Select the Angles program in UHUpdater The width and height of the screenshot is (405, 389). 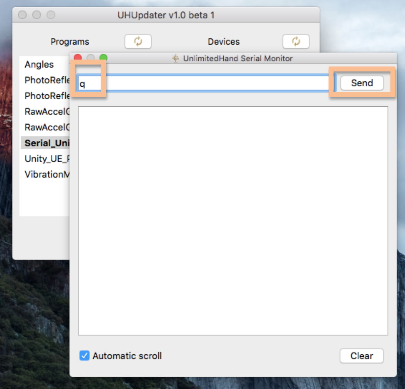pyautogui.click(x=39, y=64)
